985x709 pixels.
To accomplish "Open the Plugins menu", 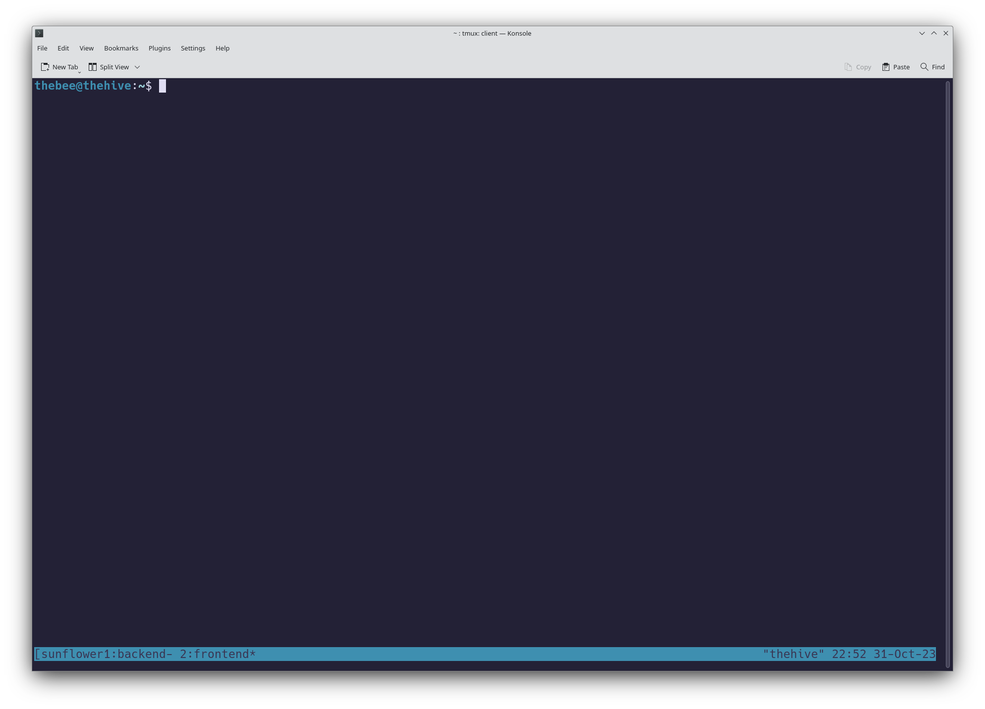I will [x=159, y=48].
